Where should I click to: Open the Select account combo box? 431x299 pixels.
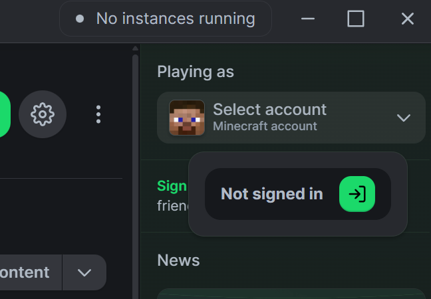291,118
